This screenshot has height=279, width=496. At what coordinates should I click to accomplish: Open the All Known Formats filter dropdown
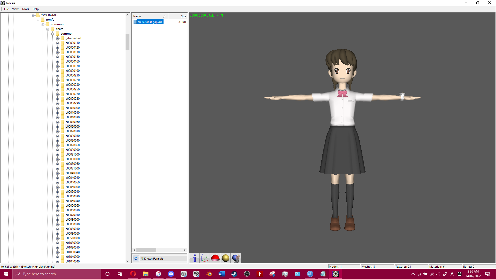pos(163,259)
